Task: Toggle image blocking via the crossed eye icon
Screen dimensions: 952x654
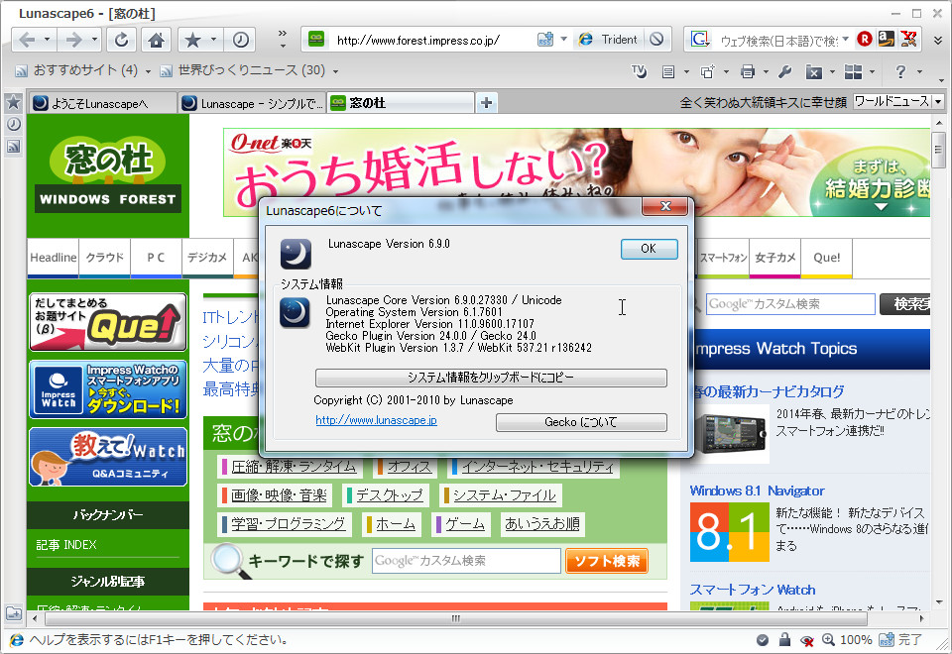Action: [x=809, y=639]
